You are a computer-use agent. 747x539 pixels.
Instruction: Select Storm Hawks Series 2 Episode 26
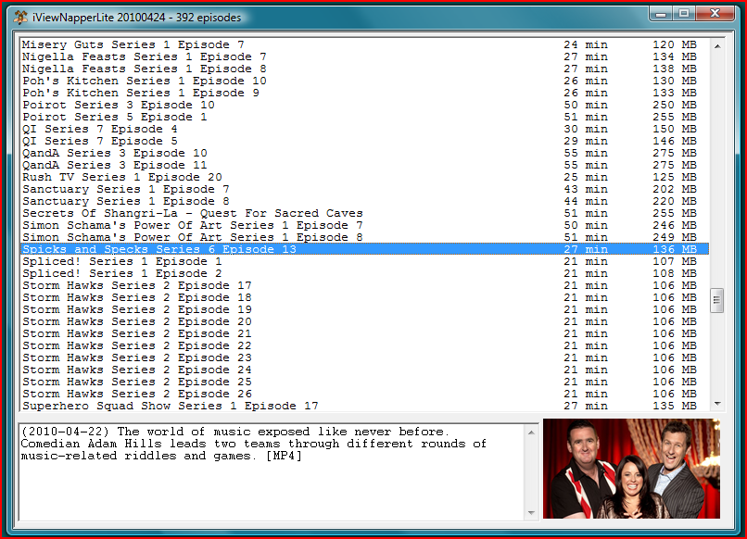click(x=365, y=395)
